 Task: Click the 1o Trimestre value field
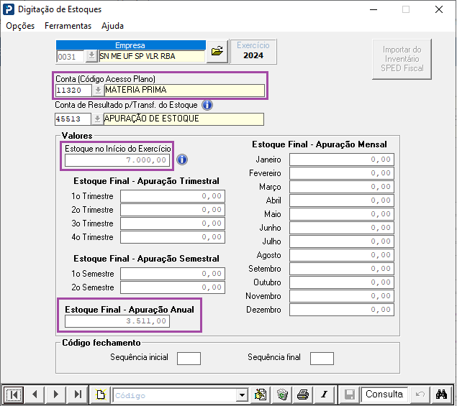(x=173, y=196)
